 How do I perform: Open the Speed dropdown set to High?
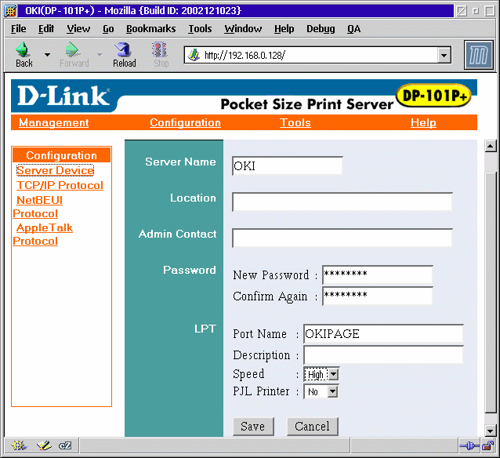tap(321, 374)
